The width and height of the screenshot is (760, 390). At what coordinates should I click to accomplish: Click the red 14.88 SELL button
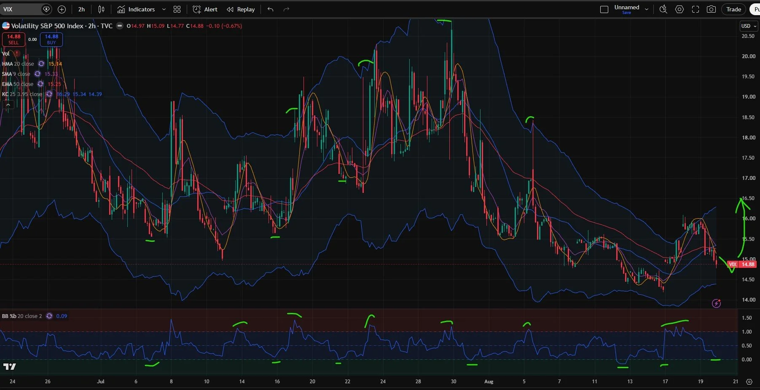click(13, 39)
